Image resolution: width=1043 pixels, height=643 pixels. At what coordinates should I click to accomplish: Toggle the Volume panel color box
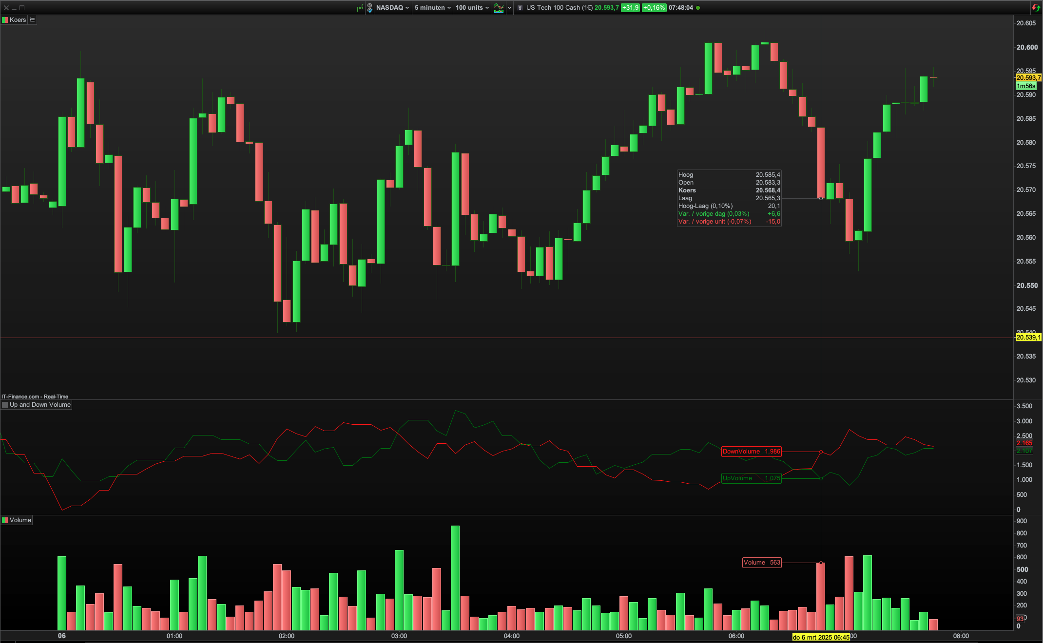(x=5, y=520)
